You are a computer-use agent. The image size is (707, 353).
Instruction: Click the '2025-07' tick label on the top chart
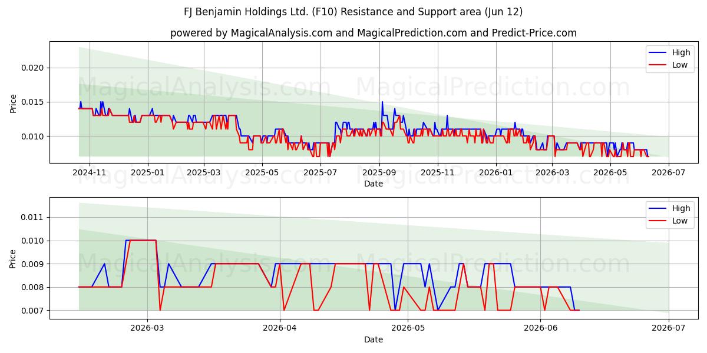click(x=320, y=172)
